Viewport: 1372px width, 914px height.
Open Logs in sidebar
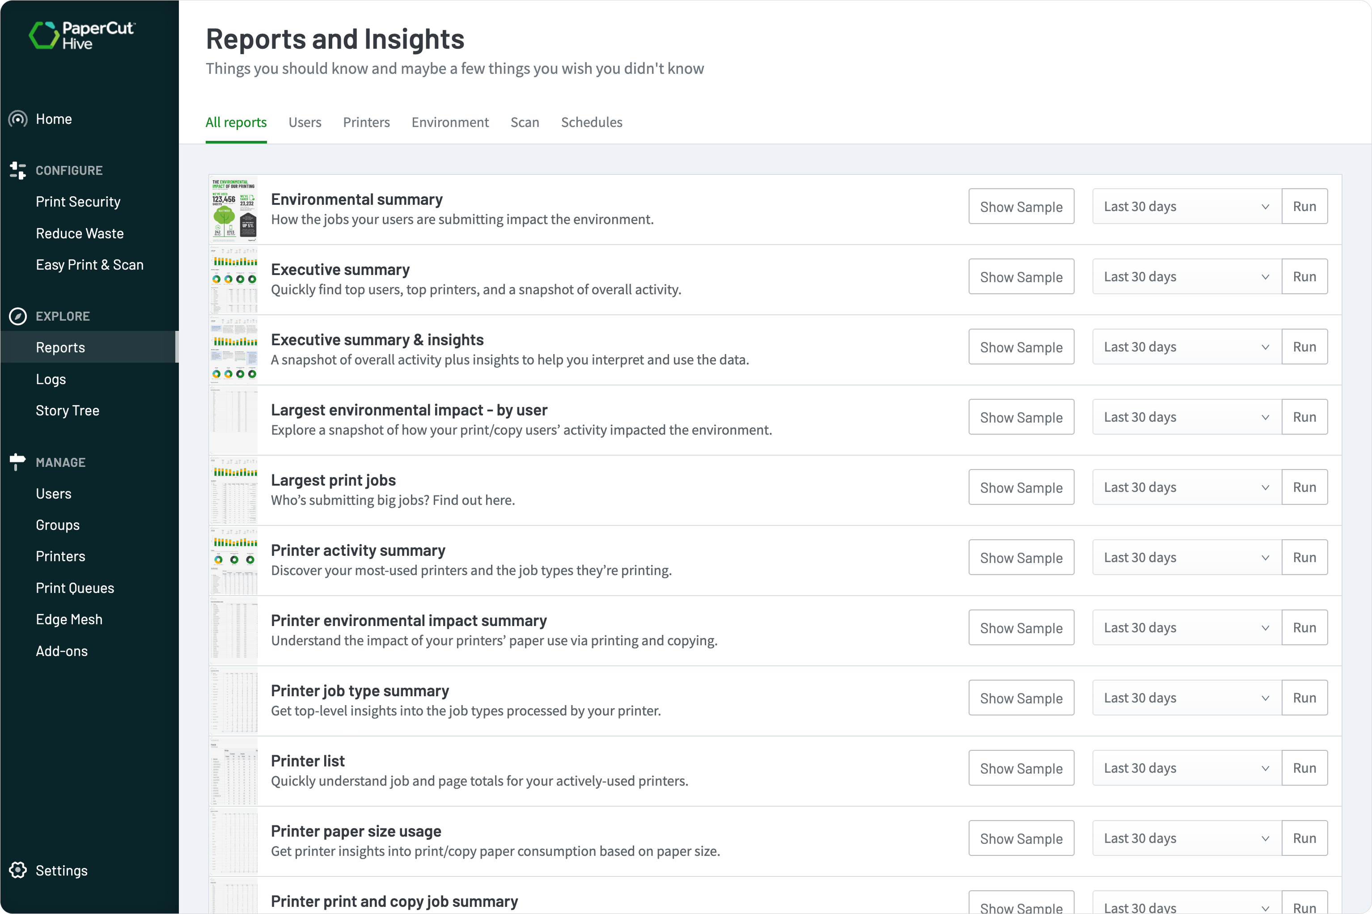click(x=51, y=379)
